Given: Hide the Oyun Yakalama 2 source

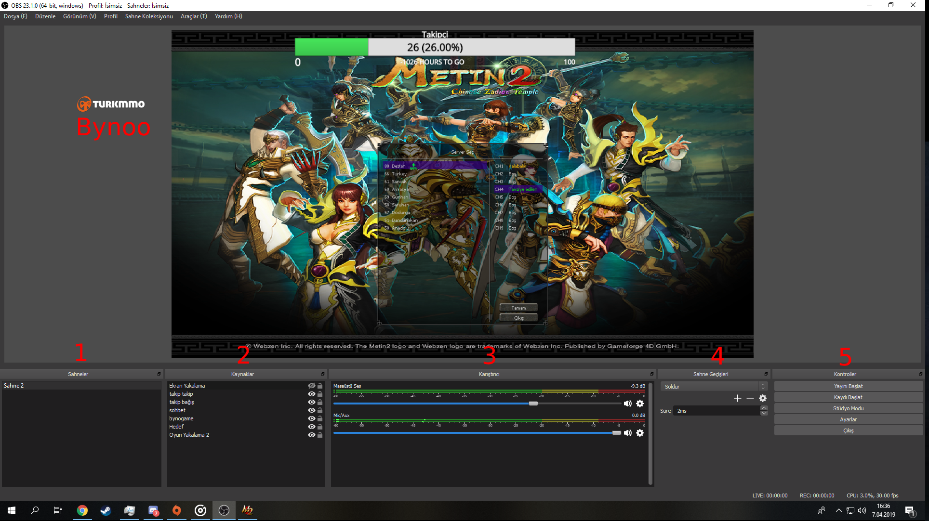Looking at the screenshot, I should coord(311,435).
